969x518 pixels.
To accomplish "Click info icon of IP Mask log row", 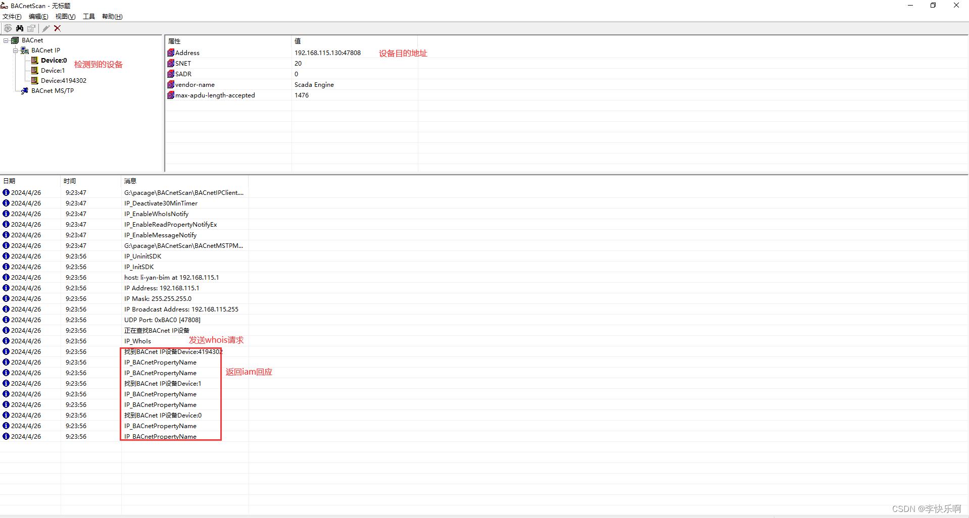I will (x=6, y=298).
